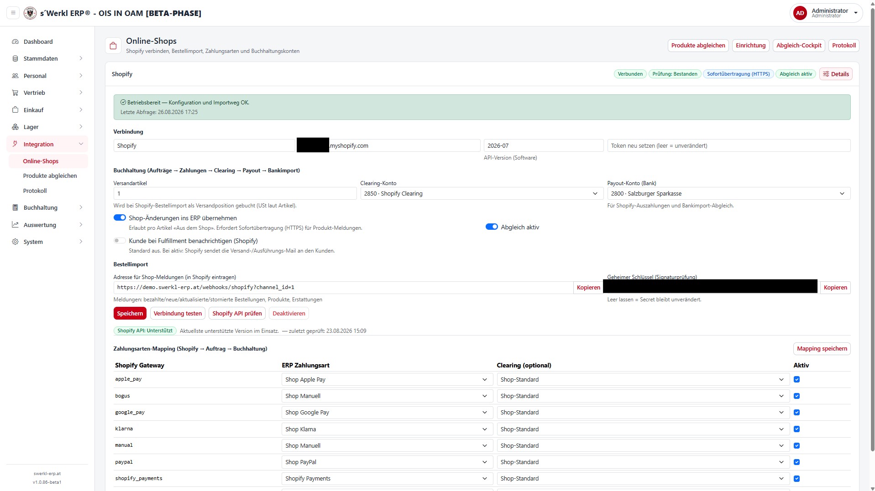Image resolution: width=875 pixels, height=491 pixels.
Task: Toggle the hamburger sidebar menu button
Action: pos(13,13)
